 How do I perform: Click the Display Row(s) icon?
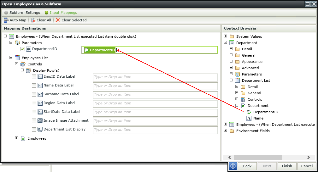29,70
